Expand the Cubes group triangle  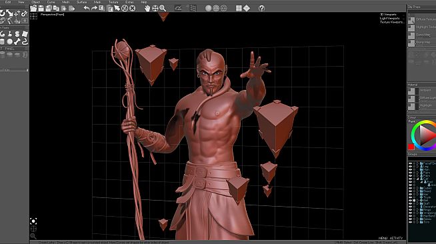[x=417, y=188]
